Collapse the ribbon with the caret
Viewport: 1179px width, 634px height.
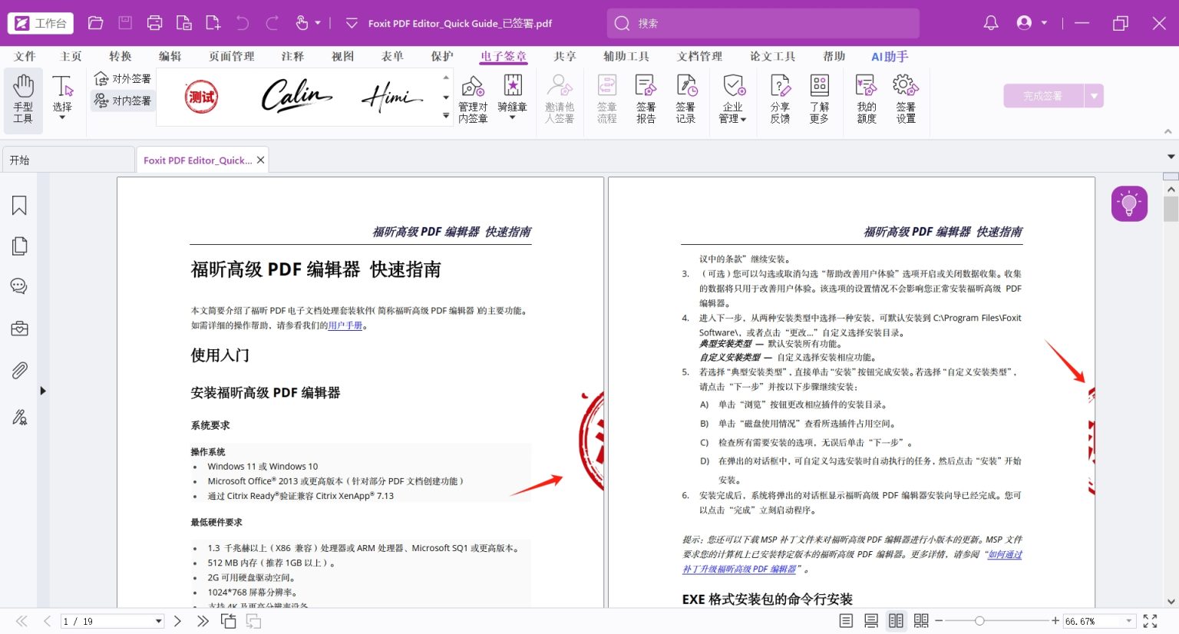coord(1168,131)
